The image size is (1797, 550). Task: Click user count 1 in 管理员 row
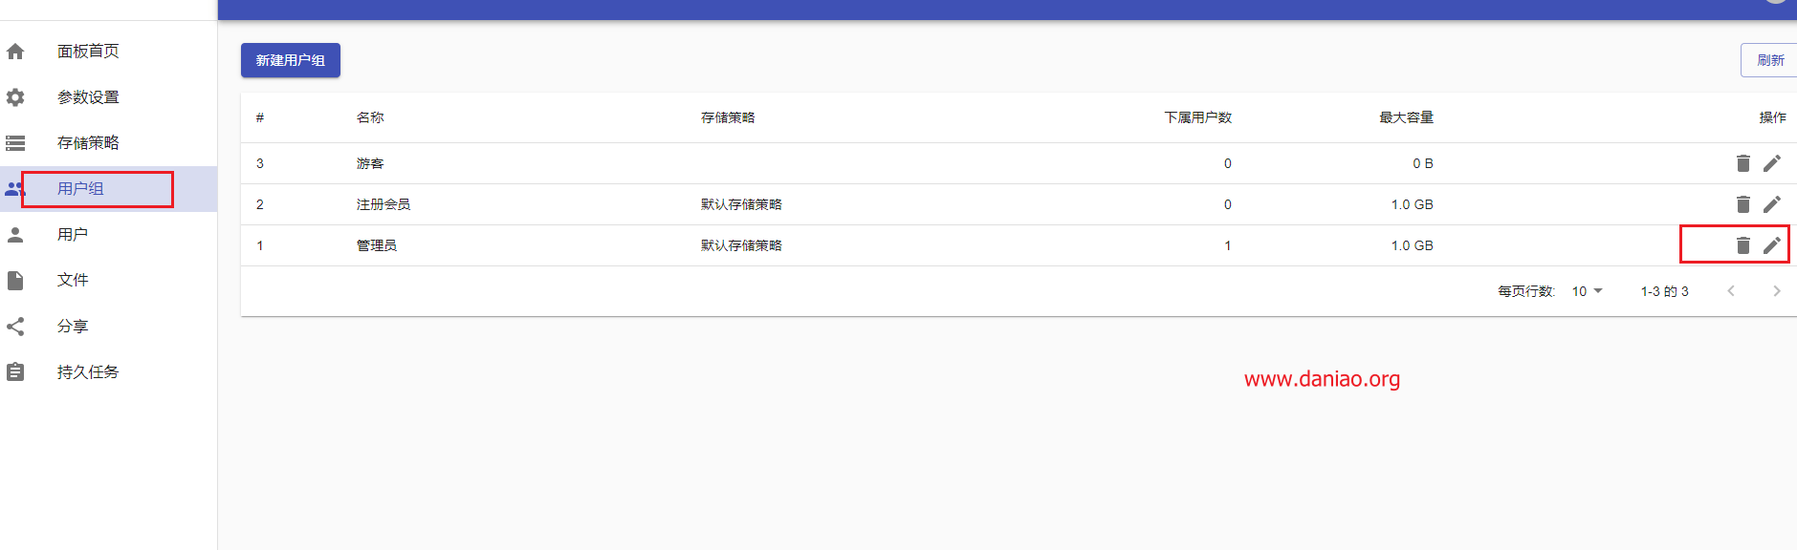[1228, 245]
